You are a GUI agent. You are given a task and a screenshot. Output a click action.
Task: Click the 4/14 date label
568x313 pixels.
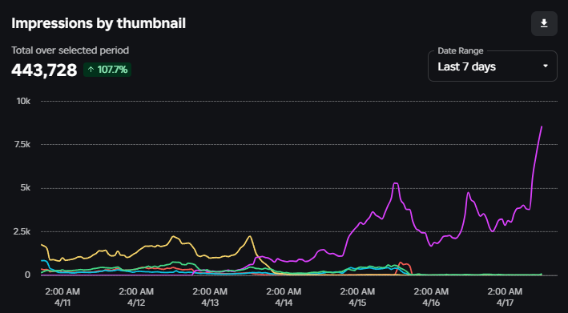pyautogui.click(x=284, y=302)
